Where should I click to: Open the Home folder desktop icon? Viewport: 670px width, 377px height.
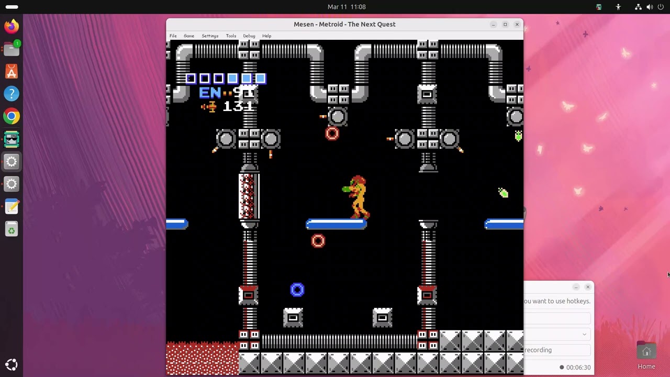[646, 356]
